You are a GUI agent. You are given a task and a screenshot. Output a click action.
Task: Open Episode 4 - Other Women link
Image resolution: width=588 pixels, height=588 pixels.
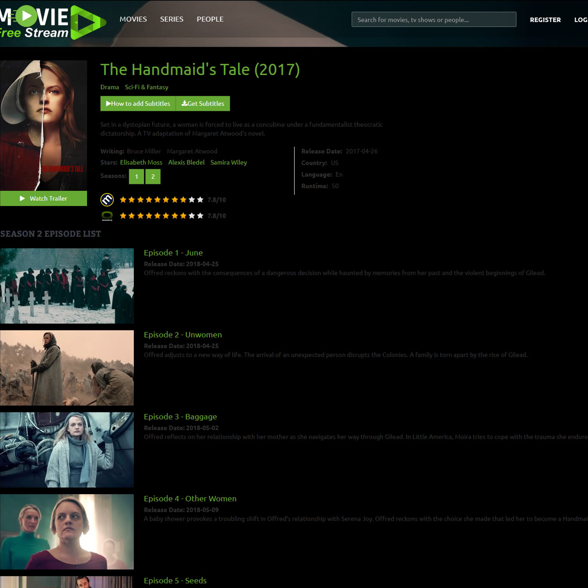point(190,499)
